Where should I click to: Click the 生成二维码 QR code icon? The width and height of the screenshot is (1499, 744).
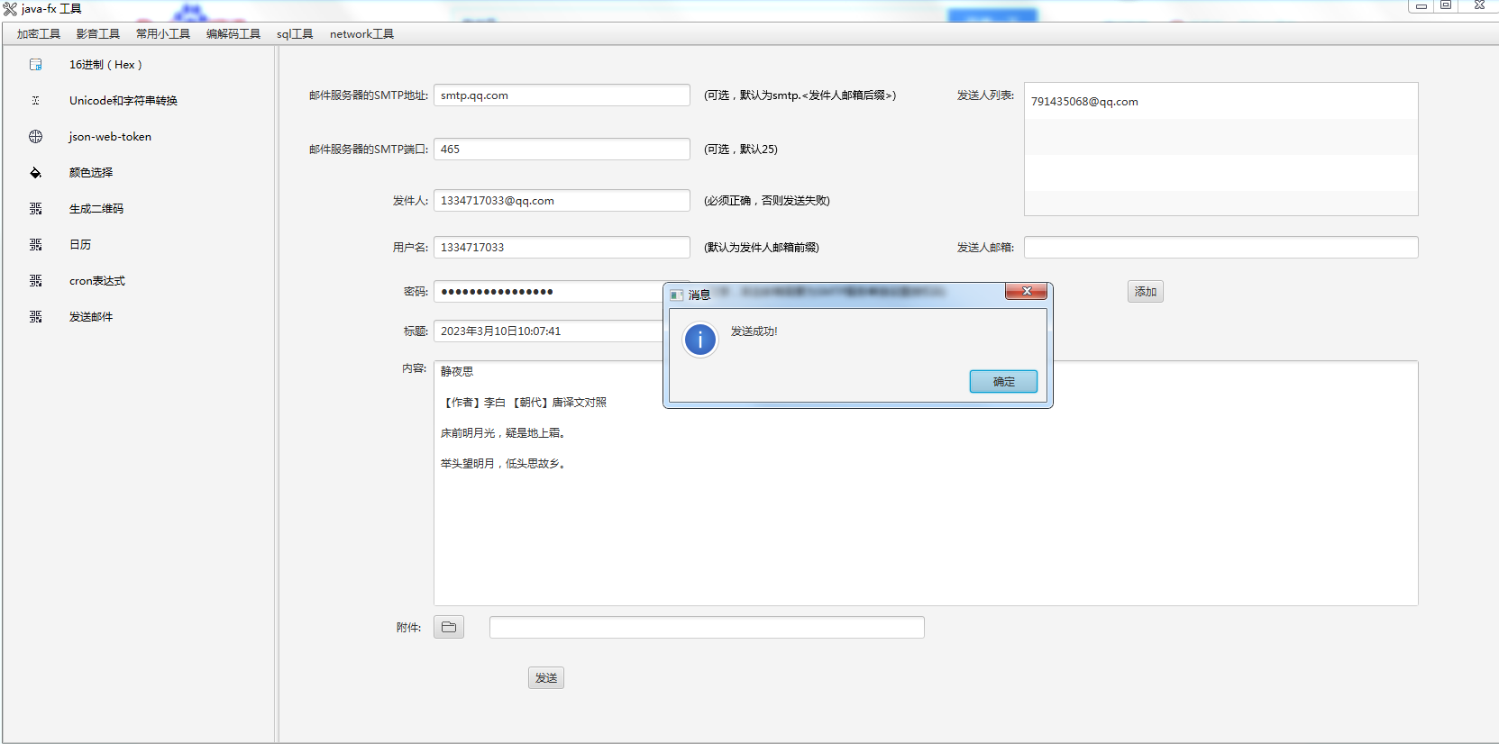click(x=36, y=209)
